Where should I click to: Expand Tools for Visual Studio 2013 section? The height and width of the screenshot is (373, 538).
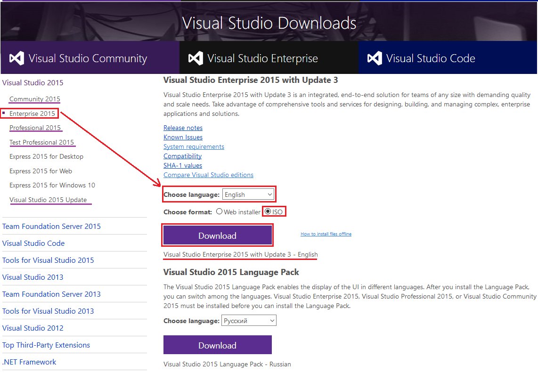tap(48, 311)
